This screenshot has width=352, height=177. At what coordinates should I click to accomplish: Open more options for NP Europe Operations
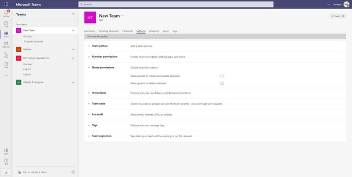coord(73,58)
